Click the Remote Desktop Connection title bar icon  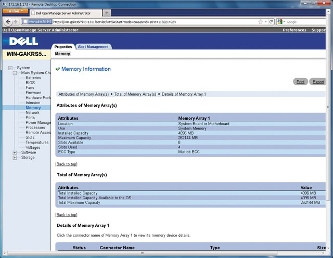click(5, 4)
